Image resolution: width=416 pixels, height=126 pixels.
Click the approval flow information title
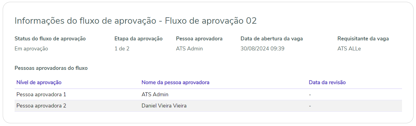[136, 21]
